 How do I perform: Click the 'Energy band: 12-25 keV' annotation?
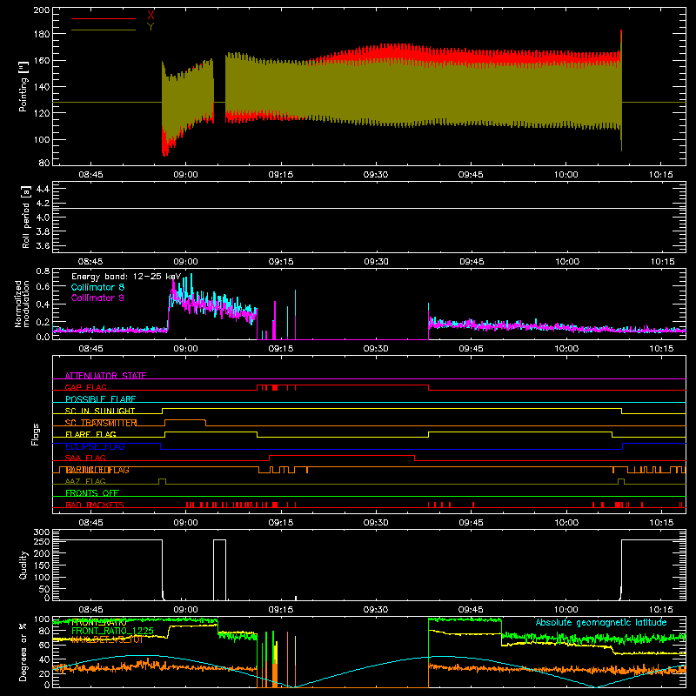tap(126, 277)
